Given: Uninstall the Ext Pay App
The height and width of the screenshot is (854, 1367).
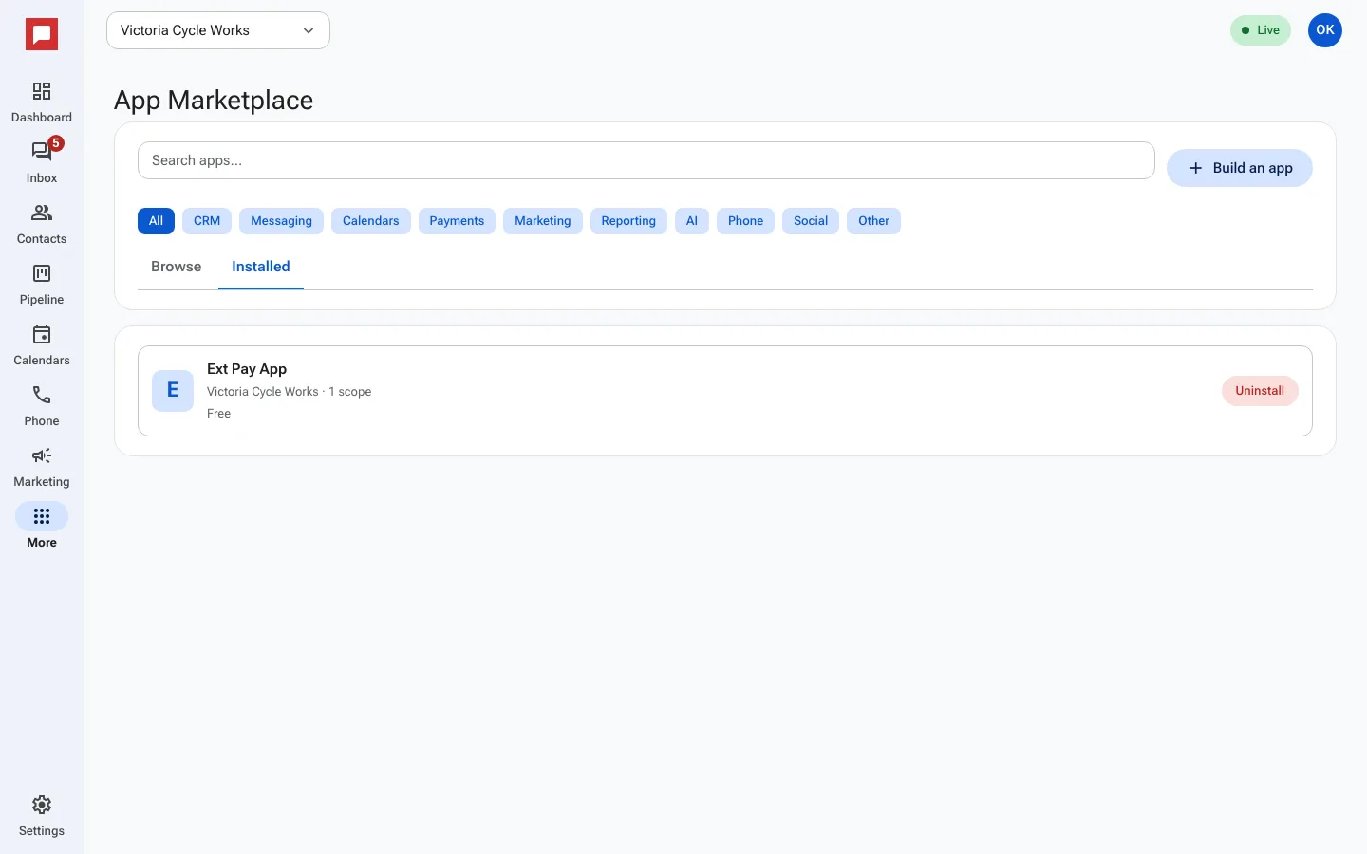Looking at the screenshot, I should click(x=1260, y=391).
